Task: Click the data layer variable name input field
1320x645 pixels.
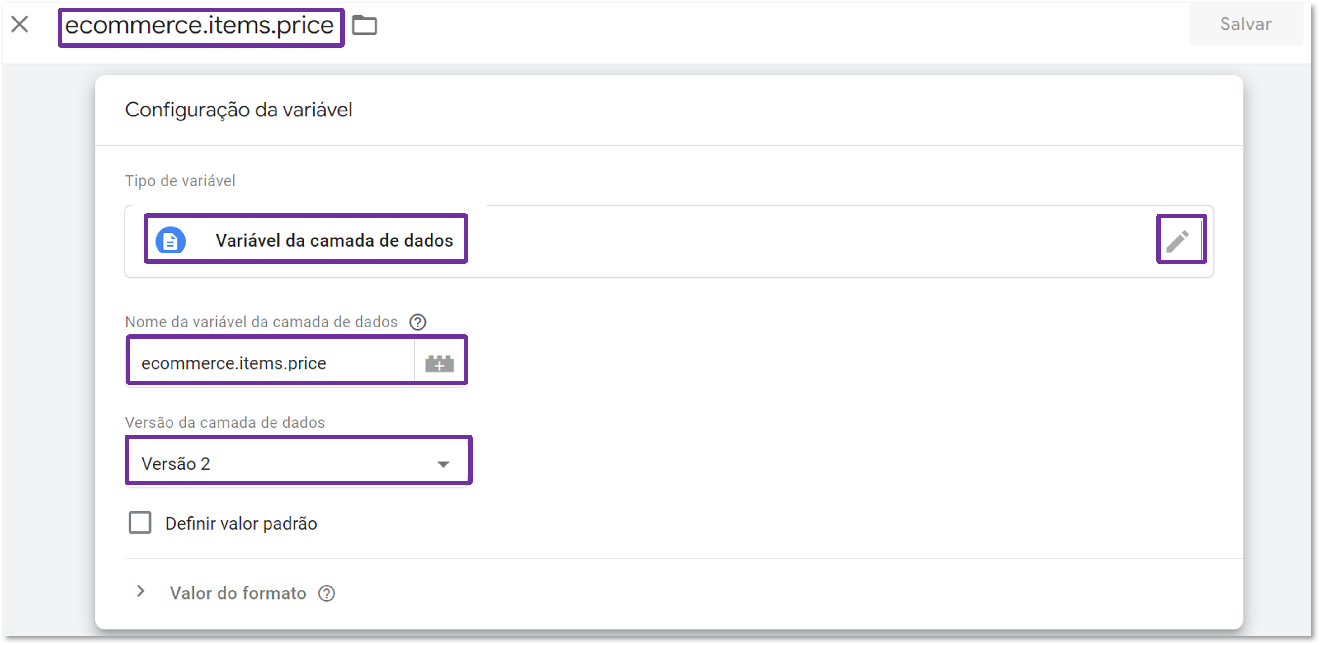Action: point(271,363)
